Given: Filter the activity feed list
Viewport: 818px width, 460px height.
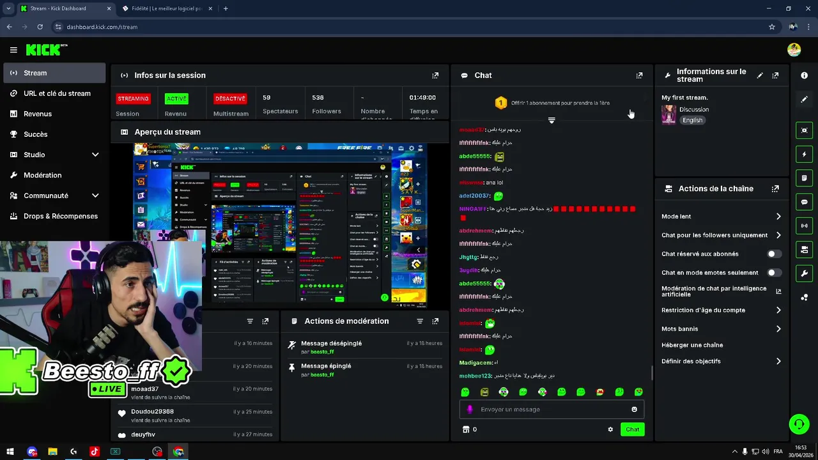Looking at the screenshot, I should 250,321.
